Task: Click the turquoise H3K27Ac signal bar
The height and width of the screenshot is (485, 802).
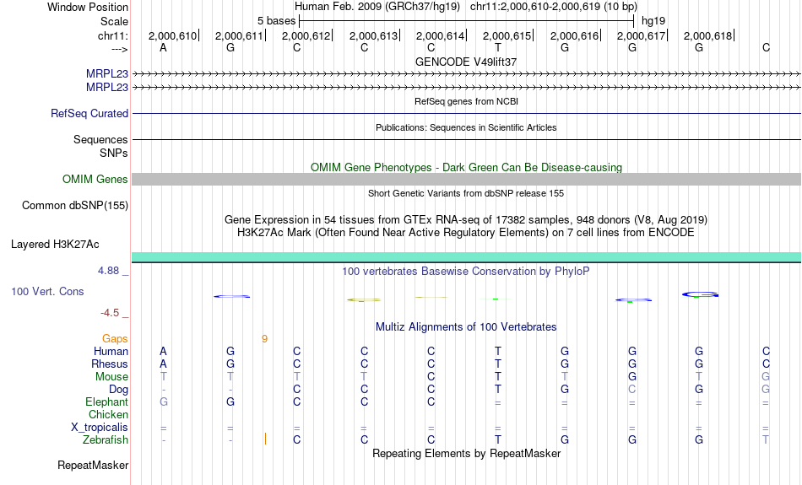Action: tap(466, 257)
